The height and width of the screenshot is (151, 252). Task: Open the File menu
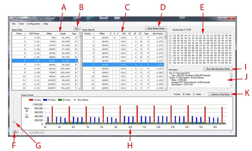pos(13,24)
